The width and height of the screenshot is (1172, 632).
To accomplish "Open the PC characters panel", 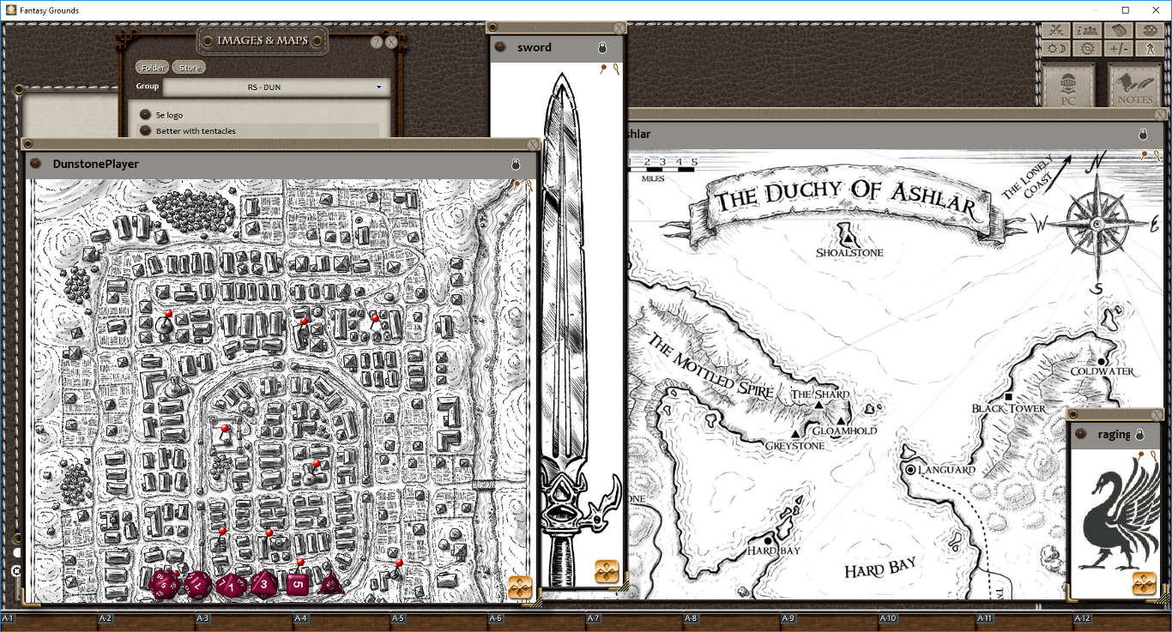I will 1067,83.
